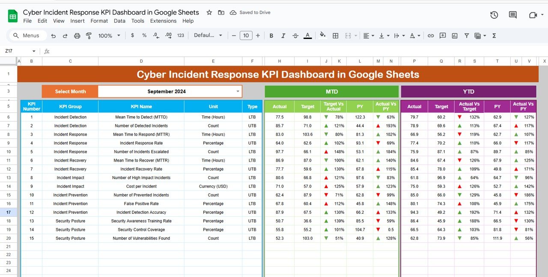Viewport: 548px width, 277px height.
Task: Star this spreadsheet
Action: pos(209,12)
